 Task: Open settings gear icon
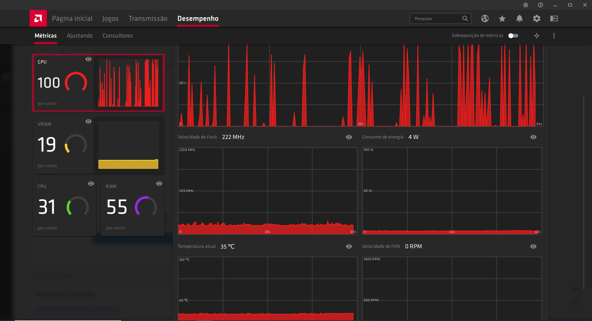[537, 18]
